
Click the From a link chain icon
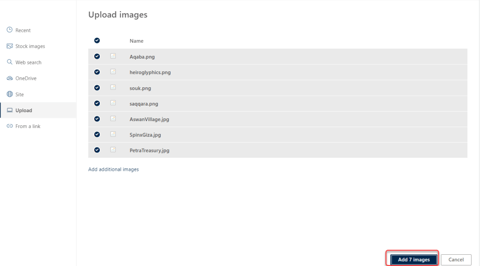pos(9,126)
